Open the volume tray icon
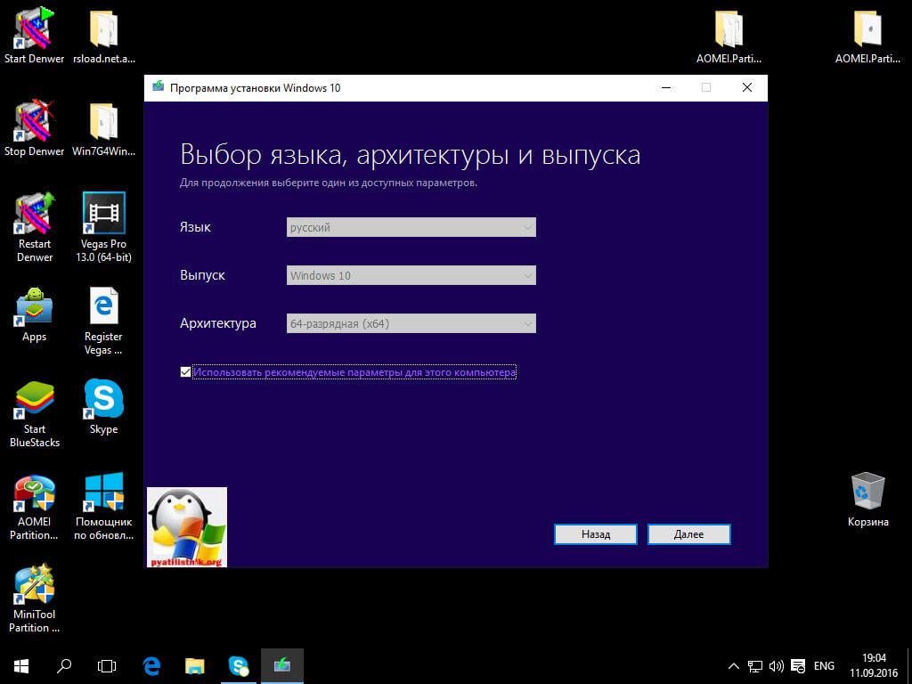The image size is (912, 684). pos(777,666)
